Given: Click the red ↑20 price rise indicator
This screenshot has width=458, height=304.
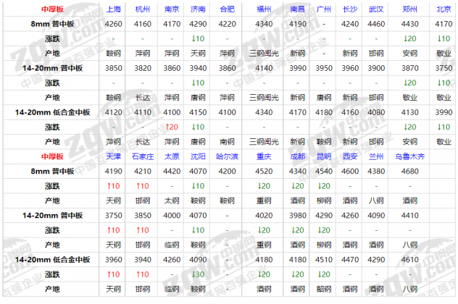Looking at the screenshot, I should 172,127.
